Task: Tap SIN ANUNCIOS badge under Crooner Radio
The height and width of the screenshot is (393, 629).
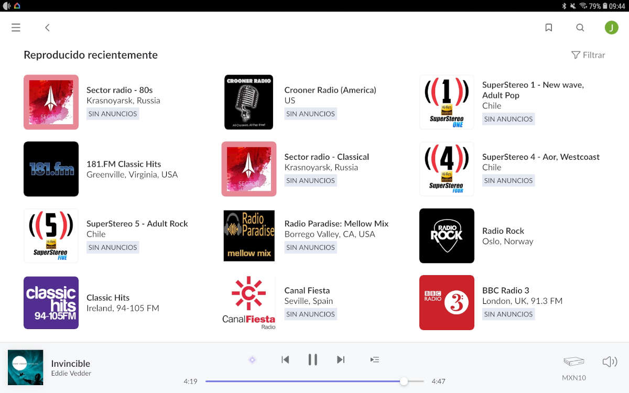Action: tap(310, 114)
